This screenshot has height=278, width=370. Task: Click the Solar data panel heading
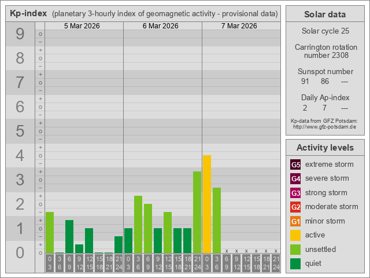(325, 14)
